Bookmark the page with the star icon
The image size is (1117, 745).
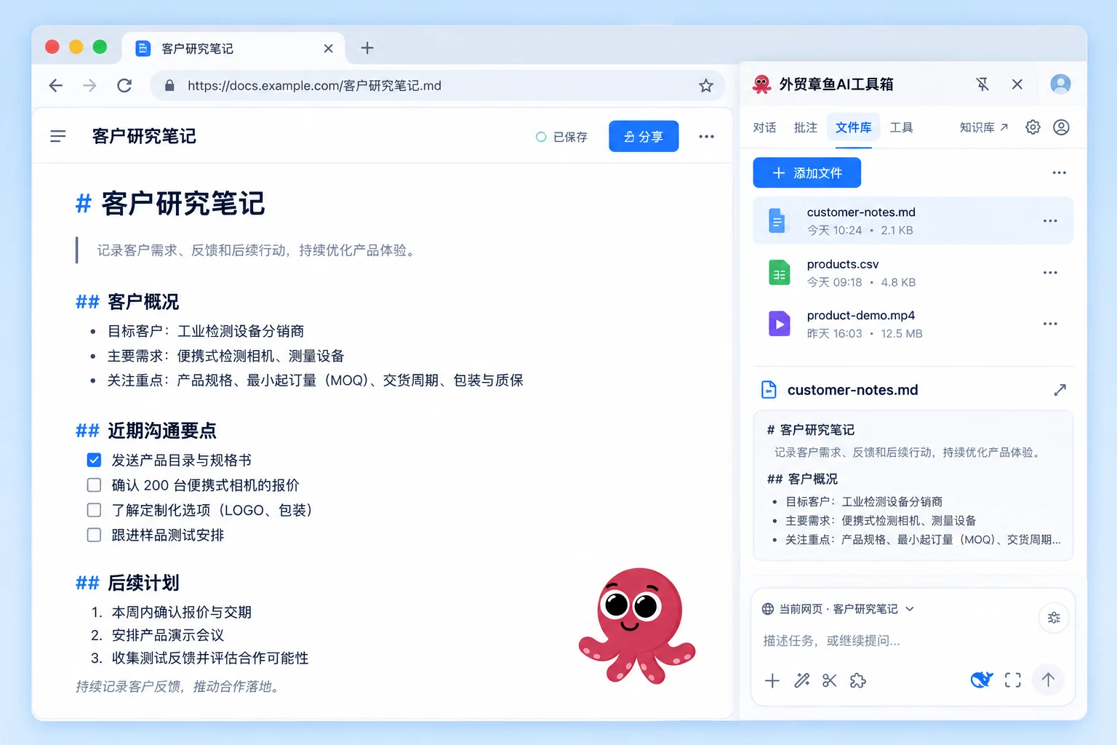click(x=705, y=86)
